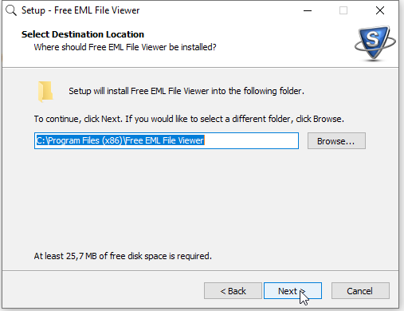Click the Select Destination Location heading

[83, 34]
